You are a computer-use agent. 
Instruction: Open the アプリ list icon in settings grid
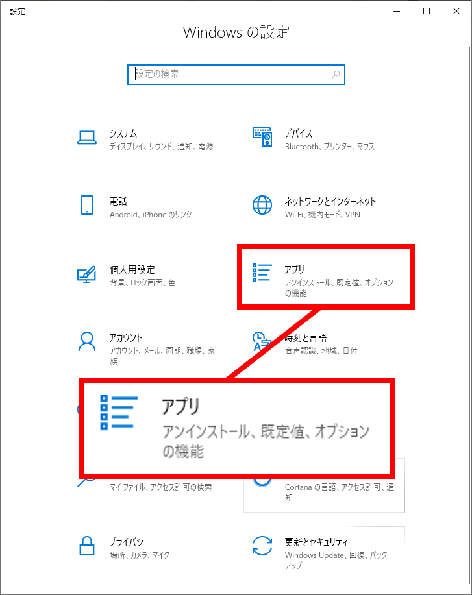262,273
